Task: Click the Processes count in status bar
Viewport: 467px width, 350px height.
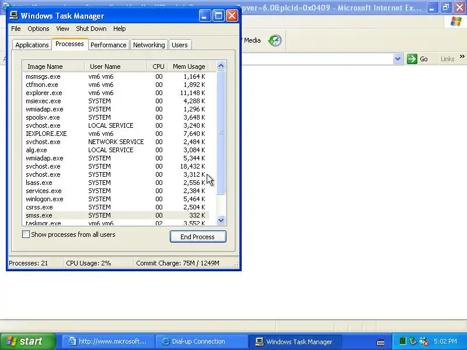Action: click(x=28, y=263)
